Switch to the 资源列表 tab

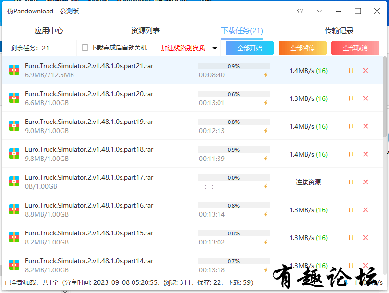[x=146, y=31]
